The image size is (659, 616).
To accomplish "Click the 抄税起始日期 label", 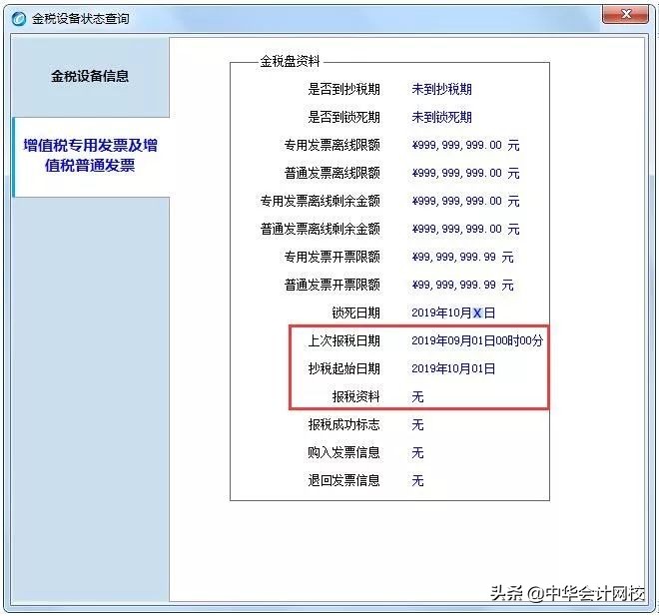I will click(x=343, y=368).
